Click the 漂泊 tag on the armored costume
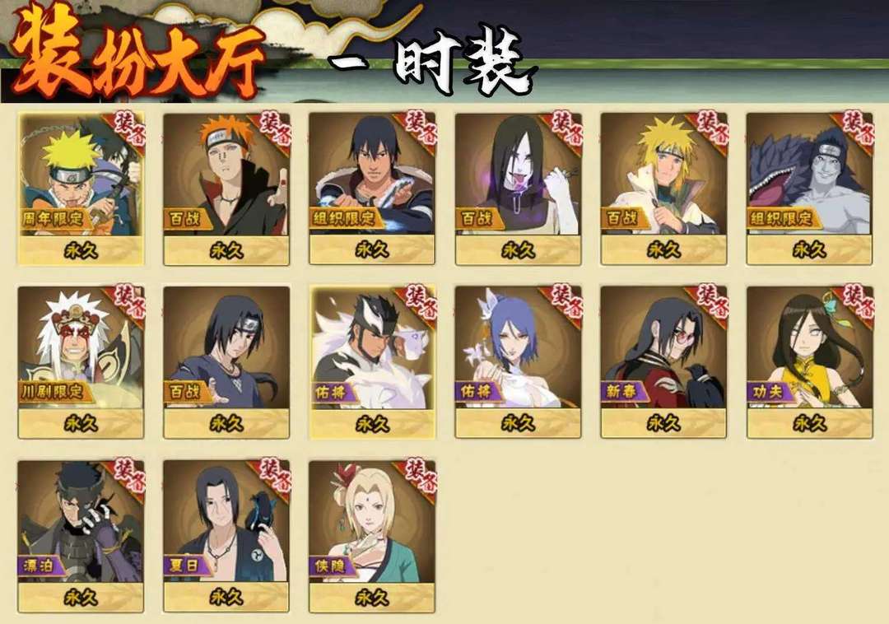Image resolution: width=889 pixels, height=624 pixels. (40, 565)
